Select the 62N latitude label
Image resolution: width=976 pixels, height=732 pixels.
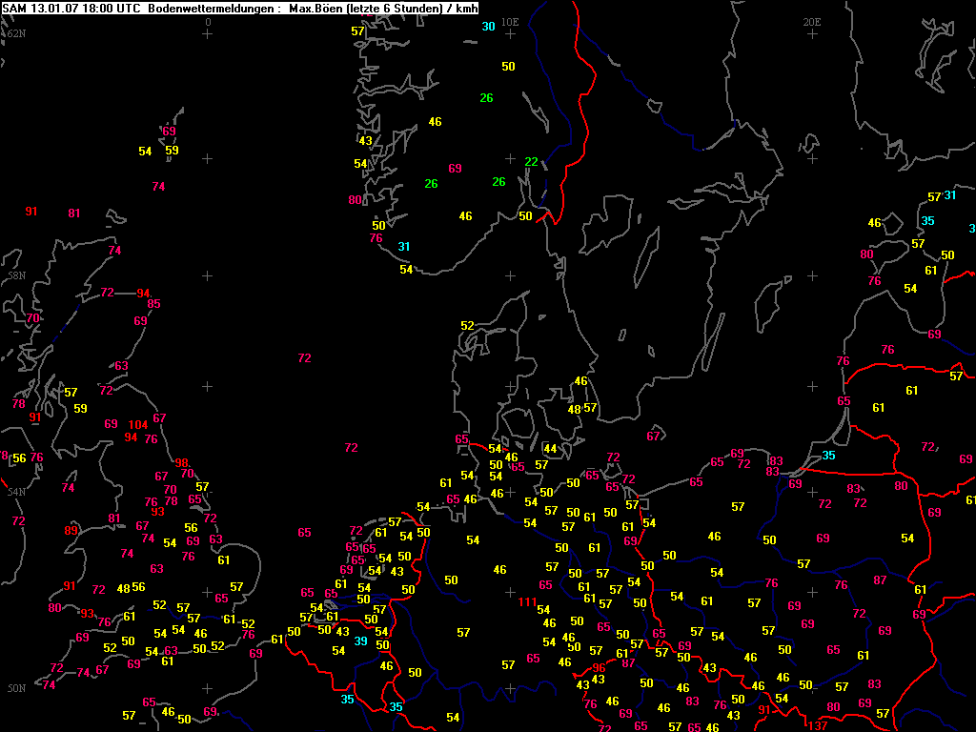pyautogui.click(x=15, y=33)
